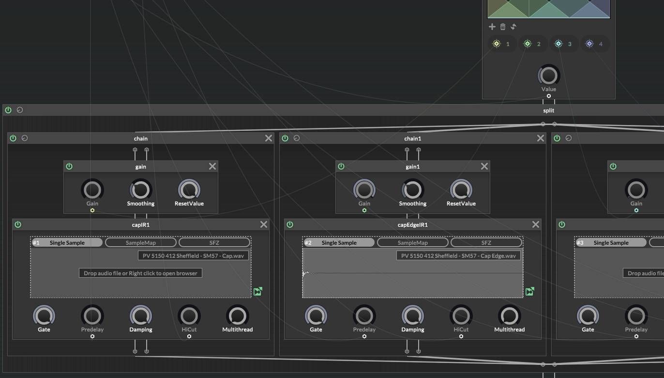This screenshot has height=378, width=664.
Task: Click the Predelay knob in capEdgeIR1
Action: coord(364,315)
